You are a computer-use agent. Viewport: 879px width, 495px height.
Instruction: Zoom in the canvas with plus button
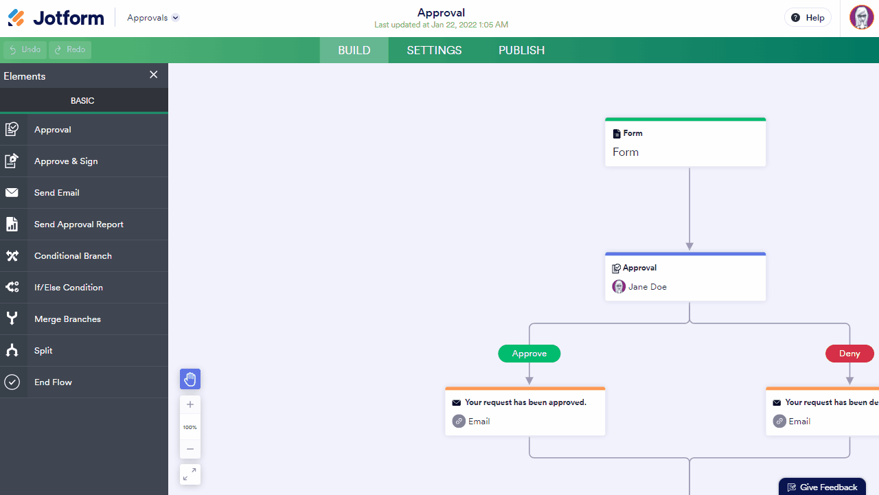pyautogui.click(x=190, y=404)
